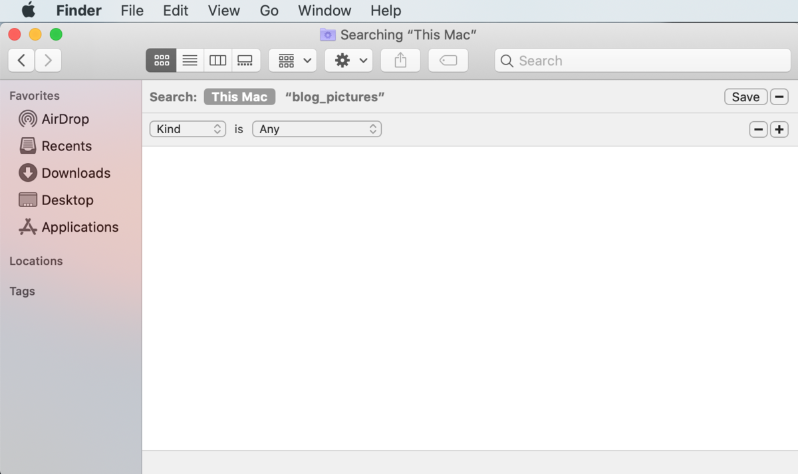Screen dimensions: 798x474
Task: Close the Finder window
Action: click(15, 35)
